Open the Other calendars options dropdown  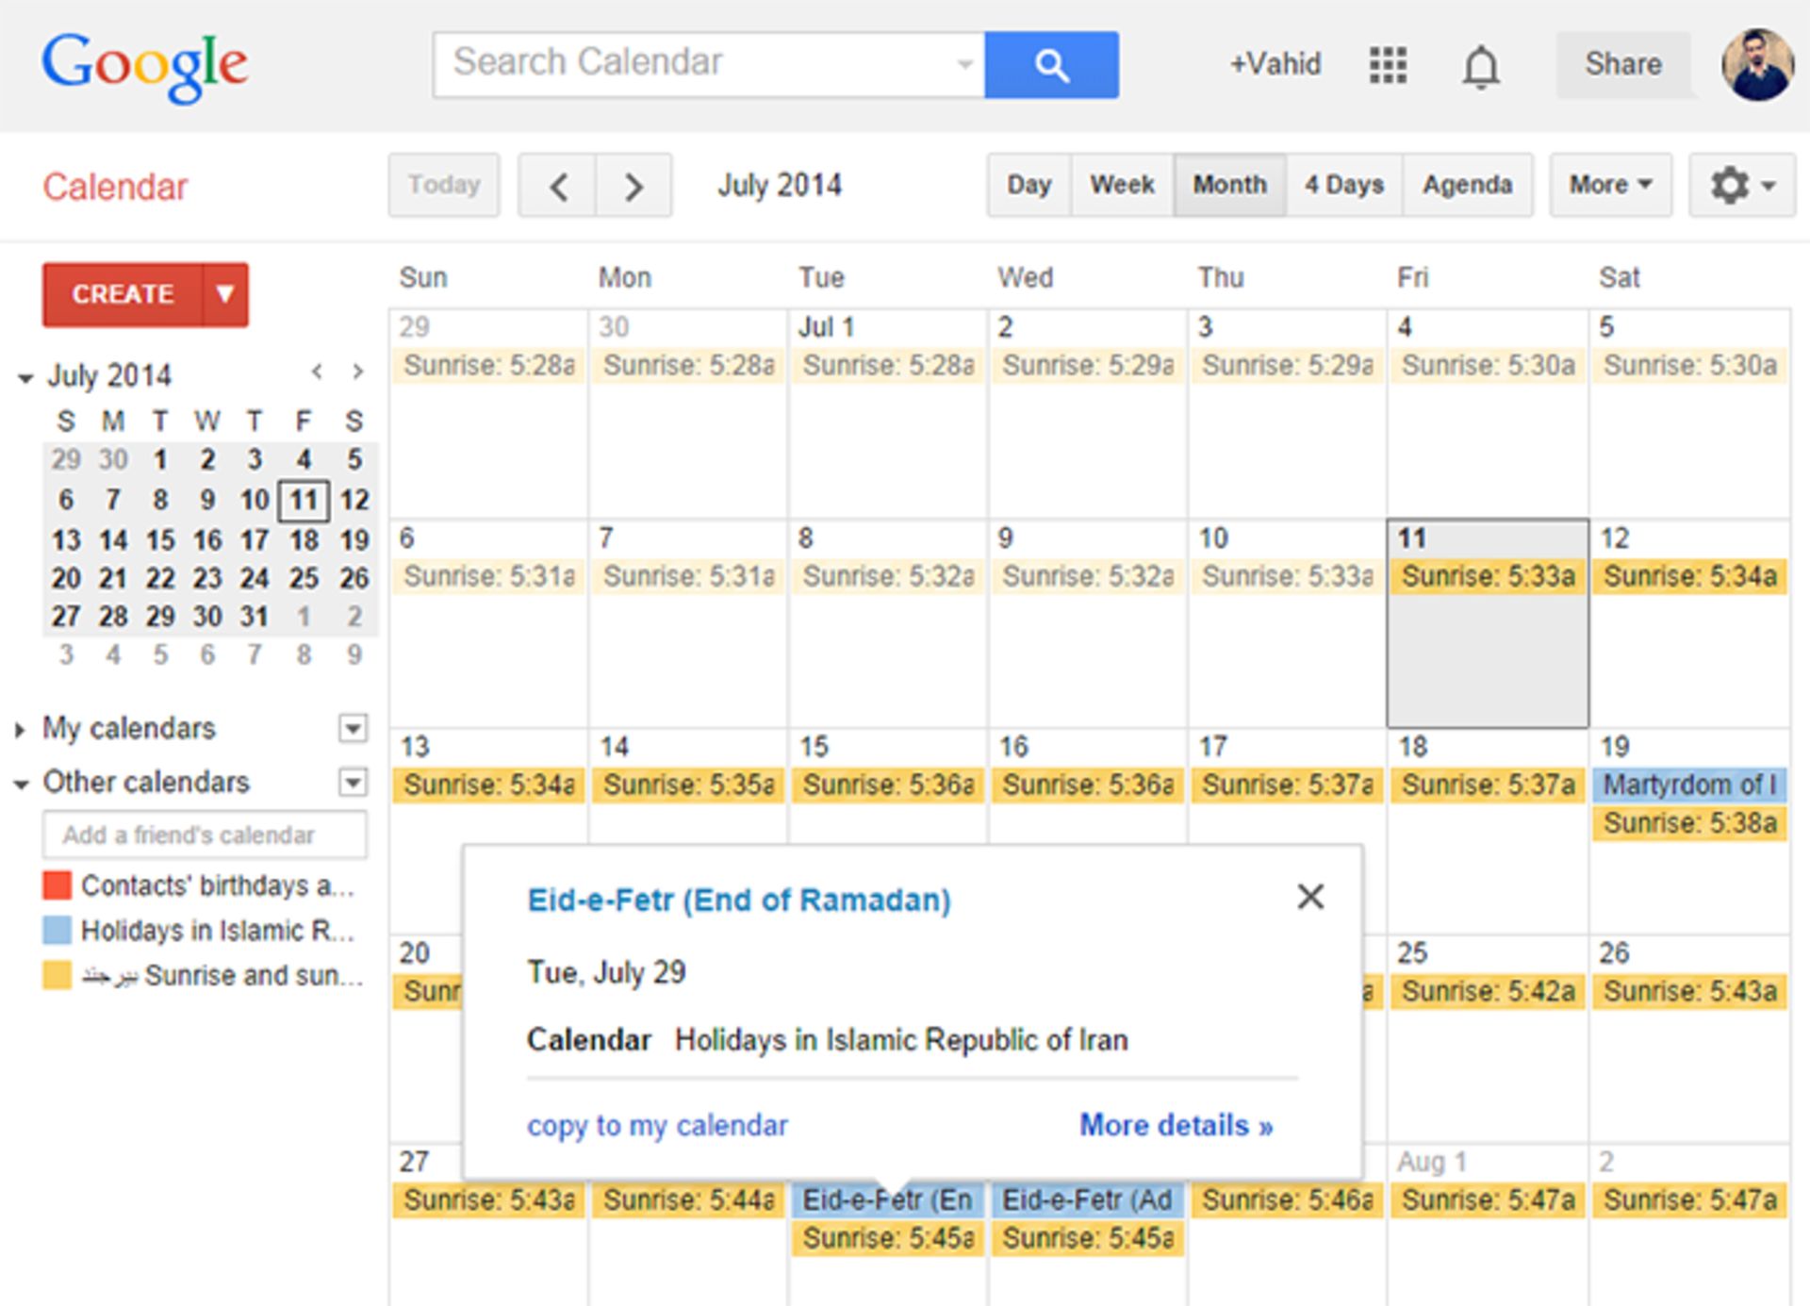[x=352, y=783]
